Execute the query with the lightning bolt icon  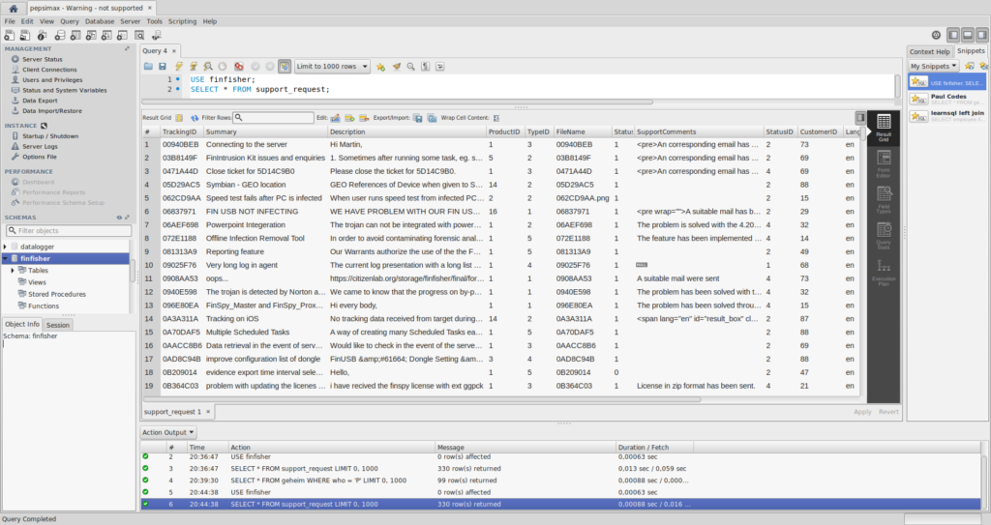coord(178,67)
